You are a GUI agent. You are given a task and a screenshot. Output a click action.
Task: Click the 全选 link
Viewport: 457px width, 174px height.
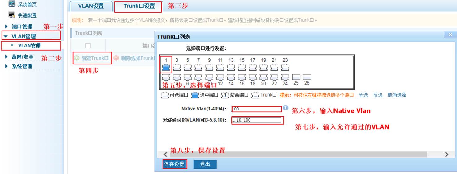click(363, 95)
